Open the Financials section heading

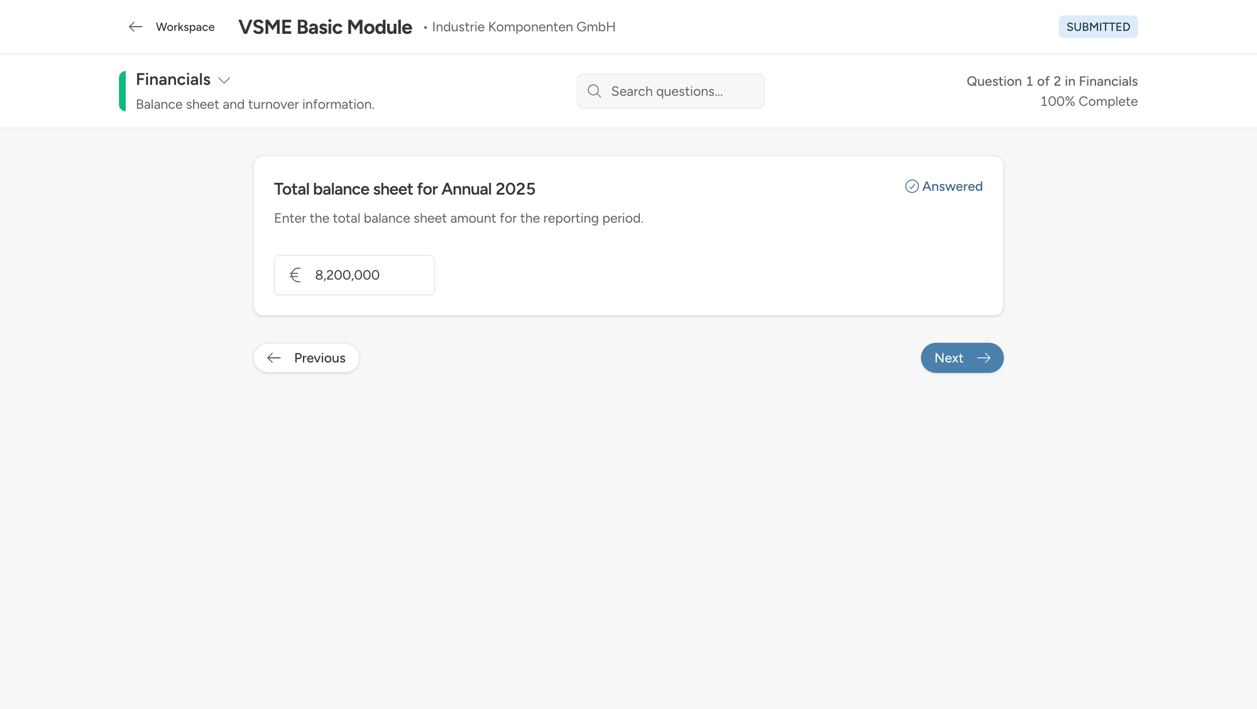click(173, 80)
